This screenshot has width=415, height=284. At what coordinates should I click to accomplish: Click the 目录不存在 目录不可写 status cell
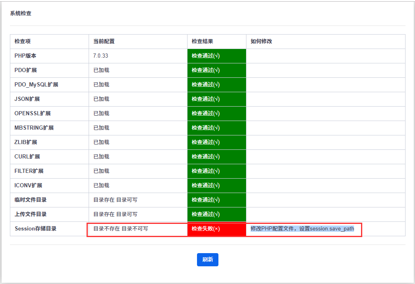pos(121,229)
